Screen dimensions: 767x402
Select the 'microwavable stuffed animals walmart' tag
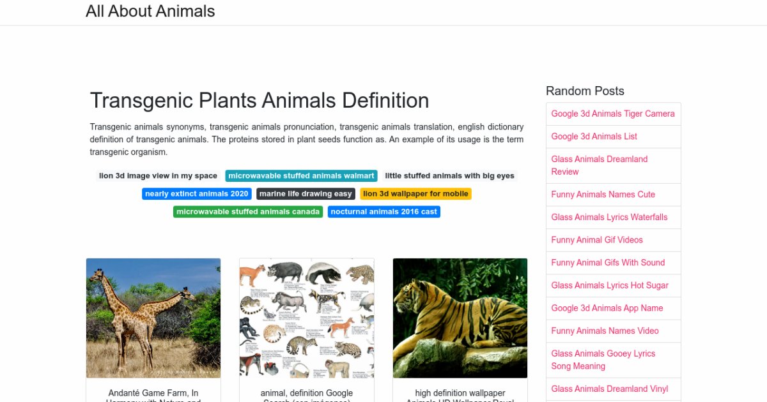(x=301, y=176)
